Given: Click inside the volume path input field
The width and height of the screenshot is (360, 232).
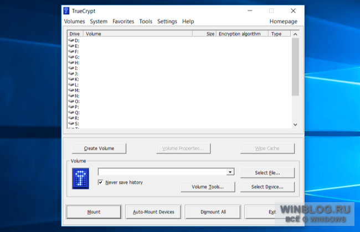Looking at the screenshot, I should tap(162, 172).
